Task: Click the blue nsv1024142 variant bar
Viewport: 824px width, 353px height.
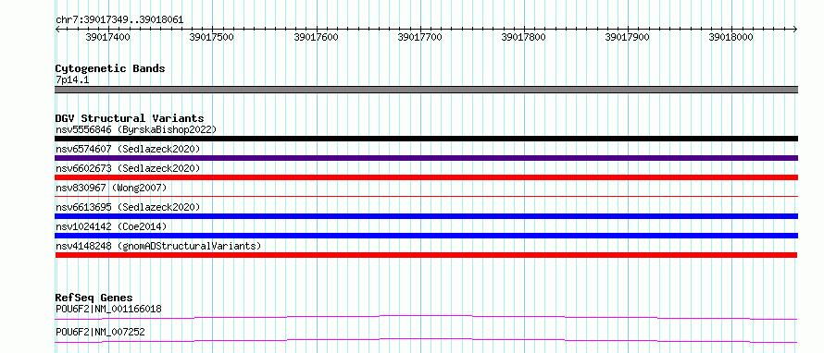Action: coord(426,236)
